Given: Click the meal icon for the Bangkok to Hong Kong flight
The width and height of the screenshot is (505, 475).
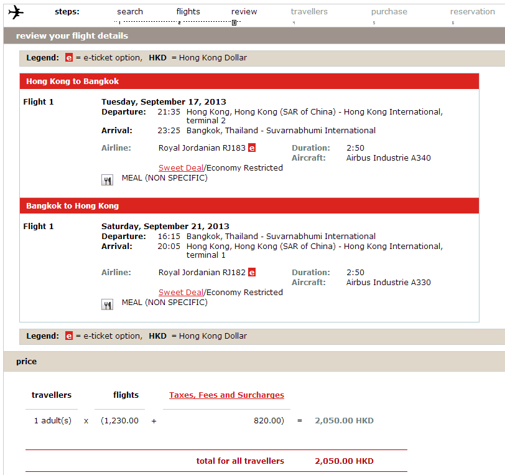Looking at the screenshot, I should click(x=107, y=304).
